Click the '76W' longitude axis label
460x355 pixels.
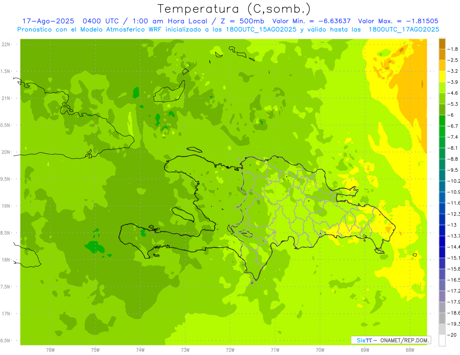pos(50,350)
